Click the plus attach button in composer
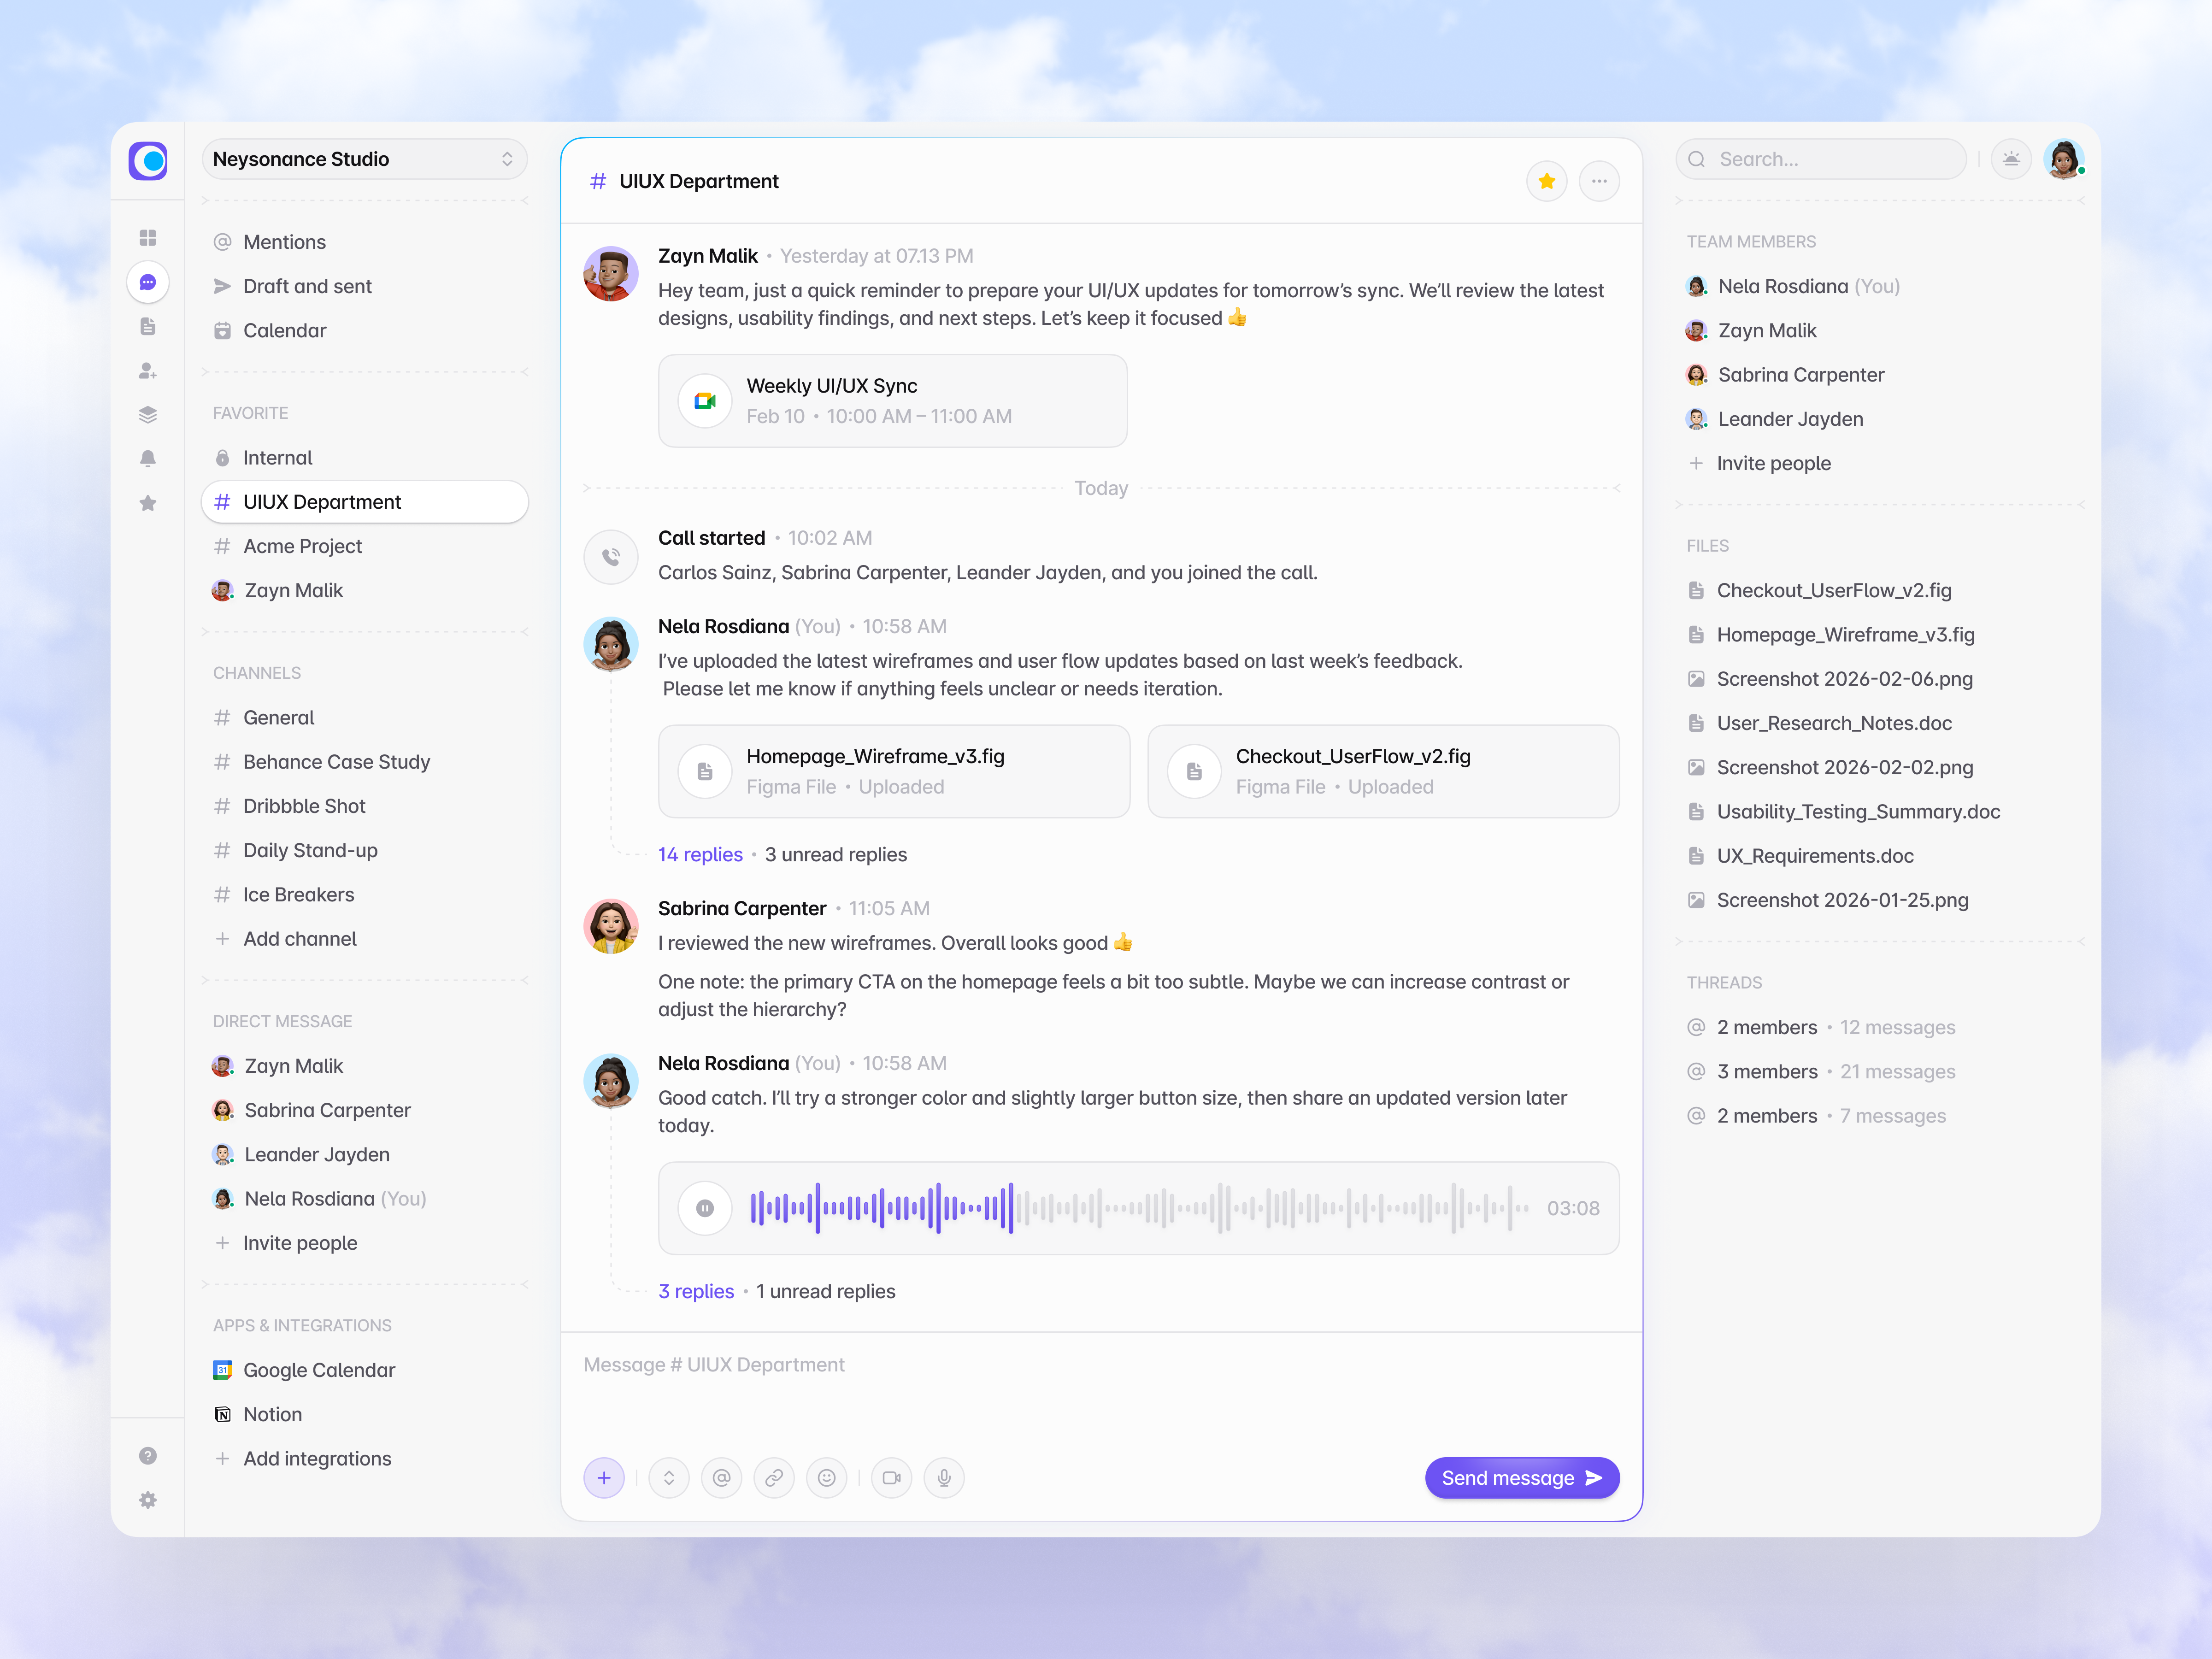The image size is (2212, 1659). click(x=604, y=1478)
